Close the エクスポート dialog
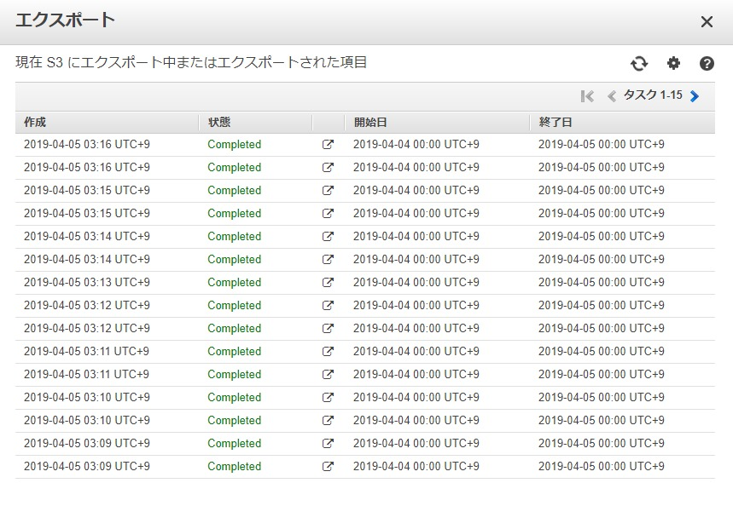Viewport: 733px width, 506px height. pyautogui.click(x=707, y=22)
